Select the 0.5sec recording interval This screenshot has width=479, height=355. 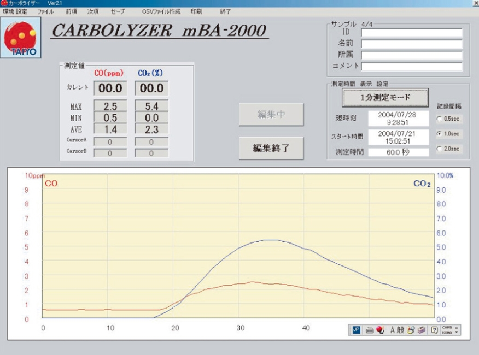[x=440, y=119]
